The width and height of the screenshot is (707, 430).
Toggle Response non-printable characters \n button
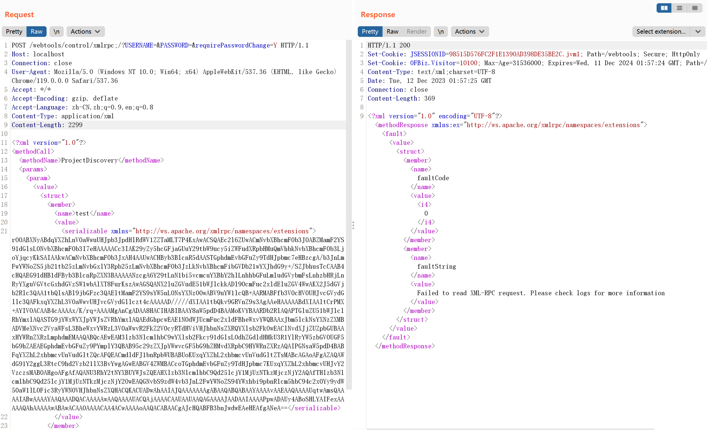click(441, 32)
